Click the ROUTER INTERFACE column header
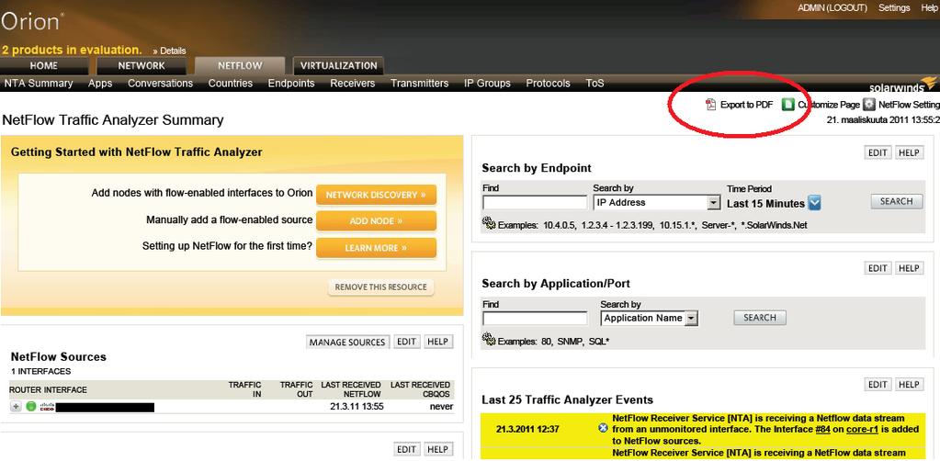The height and width of the screenshot is (461, 940). [x=48, y=389]
